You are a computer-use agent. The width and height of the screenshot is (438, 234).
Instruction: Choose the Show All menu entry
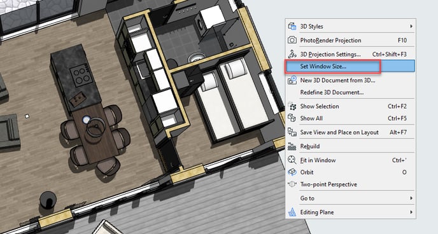[x=350, y=118]
